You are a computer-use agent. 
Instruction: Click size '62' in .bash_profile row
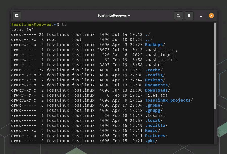(x=107, y=60)
